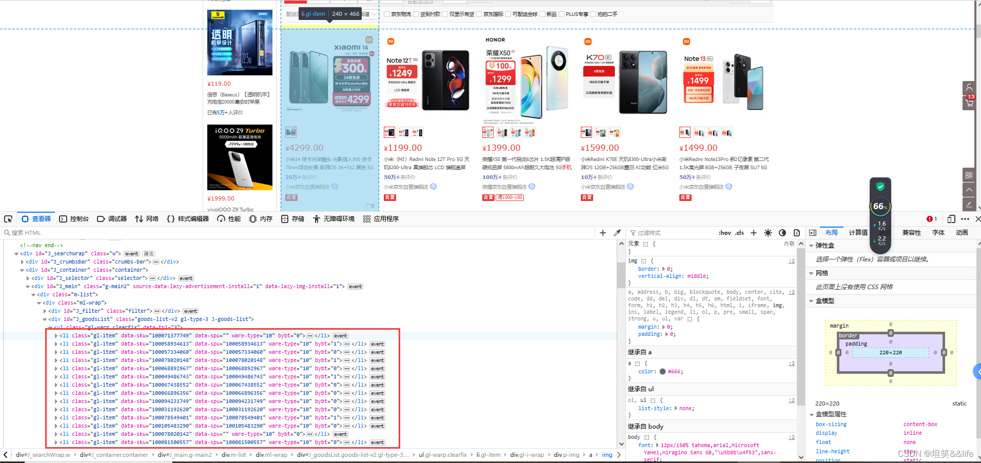Click the create new node plus icon

[x=603, y=233]
